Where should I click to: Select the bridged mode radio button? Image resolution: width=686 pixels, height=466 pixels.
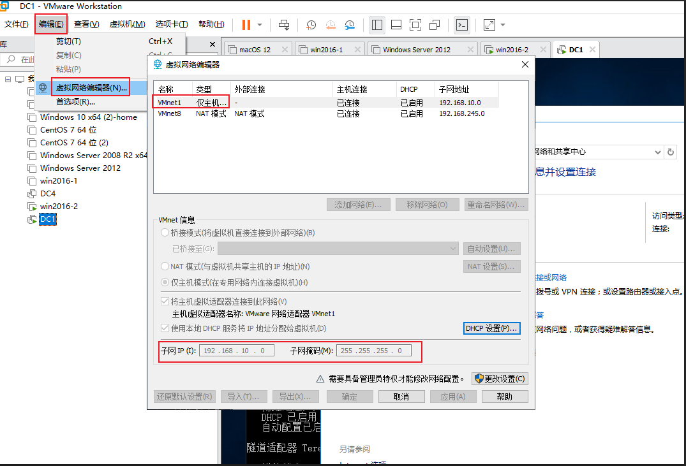click(x=165, y=233)
